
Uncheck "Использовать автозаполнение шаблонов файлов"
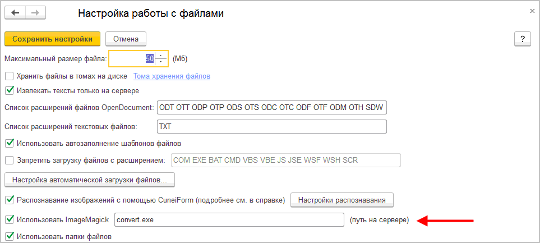pyautogui.click(x=9, y=143)
